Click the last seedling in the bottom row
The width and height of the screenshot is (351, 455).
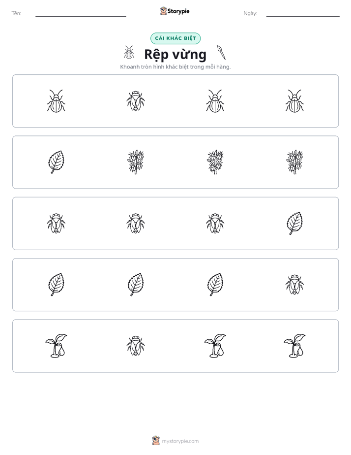(x=294, y=346)
